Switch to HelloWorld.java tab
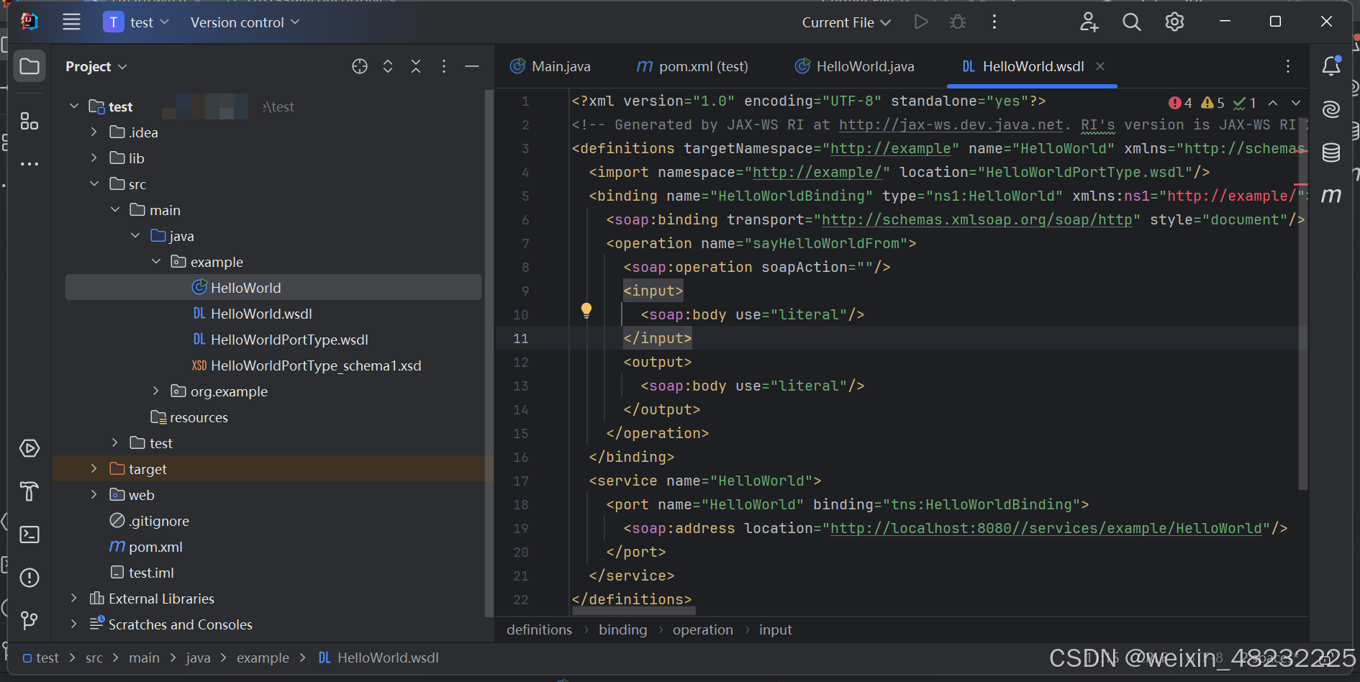This screenshot has height=682, width=1360. coord(855,66)
